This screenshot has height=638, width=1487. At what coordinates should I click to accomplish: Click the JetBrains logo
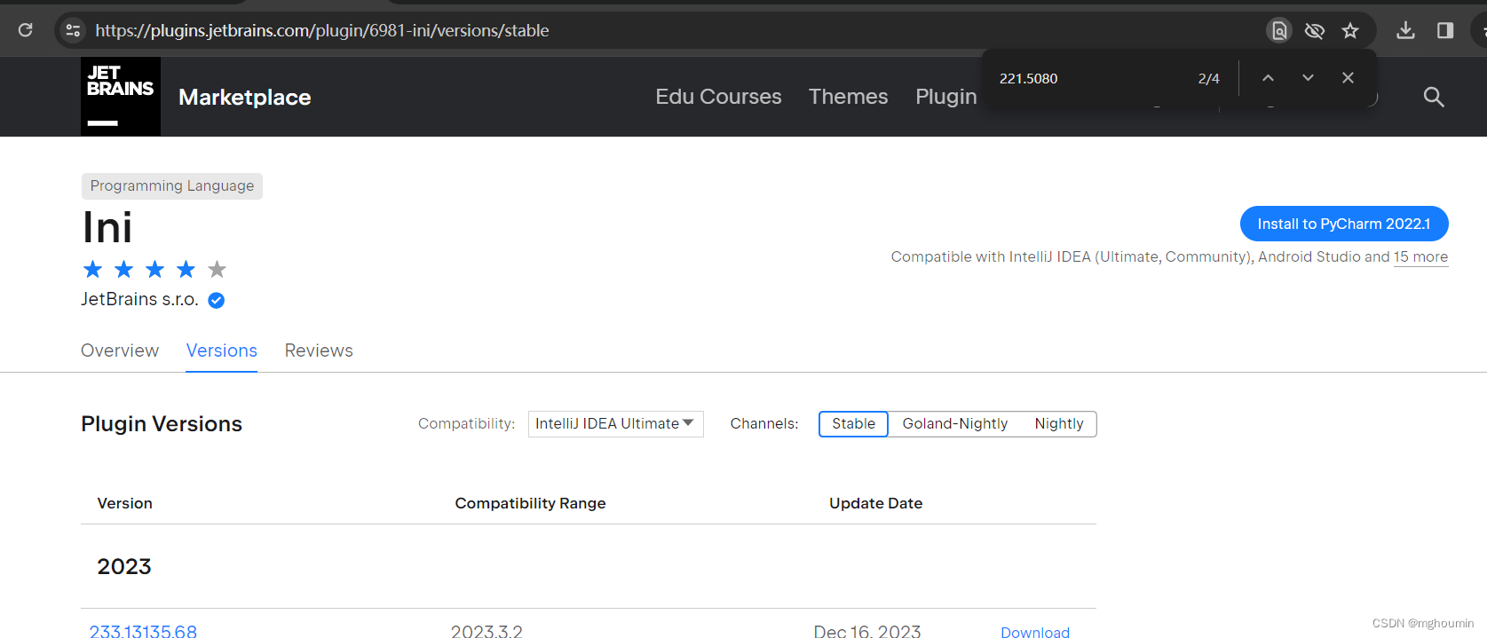[x=121, y=97]
